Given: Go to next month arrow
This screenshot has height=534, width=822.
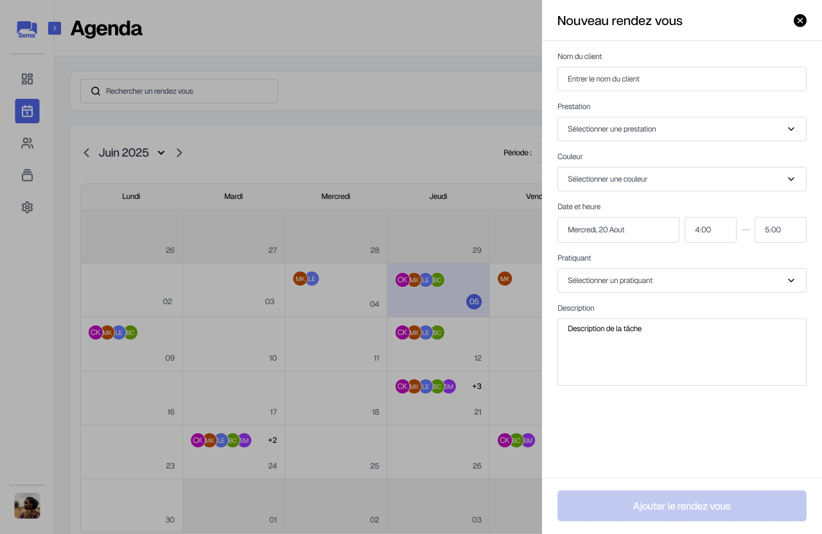Looking at the screenshot, I should (x=179, y=153).
